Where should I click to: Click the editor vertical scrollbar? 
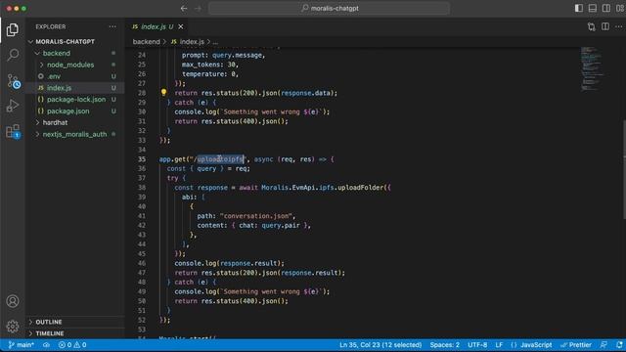click(x=624, y=169)
